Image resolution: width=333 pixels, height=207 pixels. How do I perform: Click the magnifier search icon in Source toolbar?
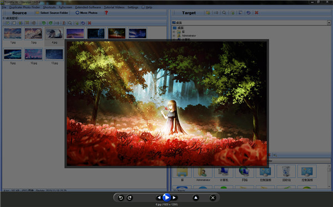pyautogui.click(x=70, y=23)
